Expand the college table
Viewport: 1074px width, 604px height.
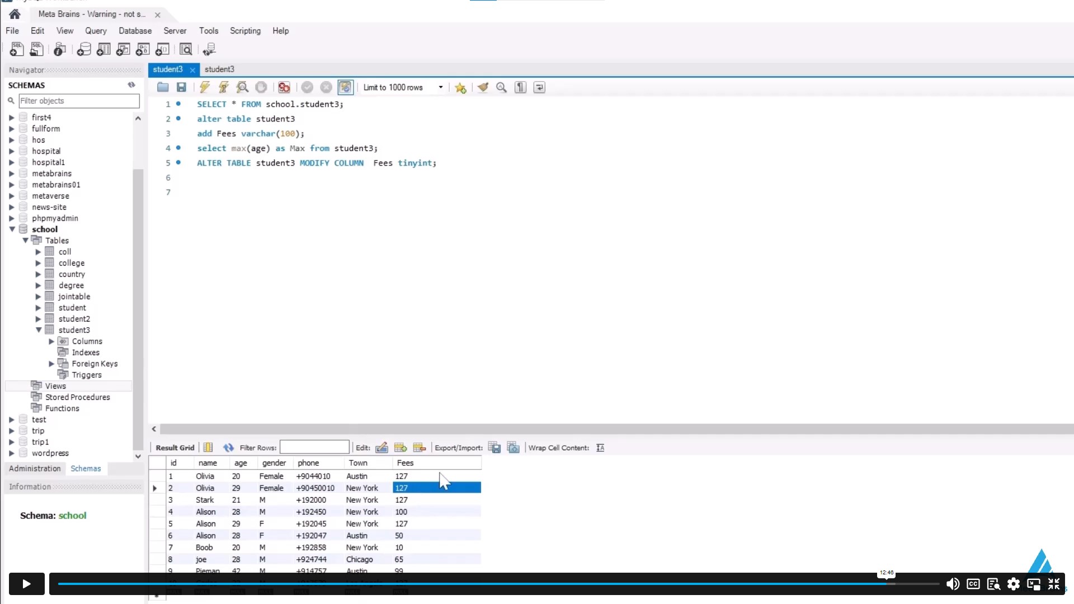[x=39, y=263]
